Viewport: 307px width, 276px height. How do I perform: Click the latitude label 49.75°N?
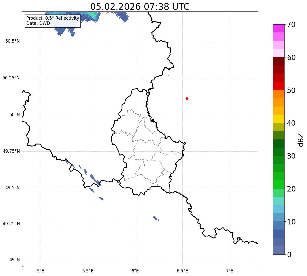11,151
